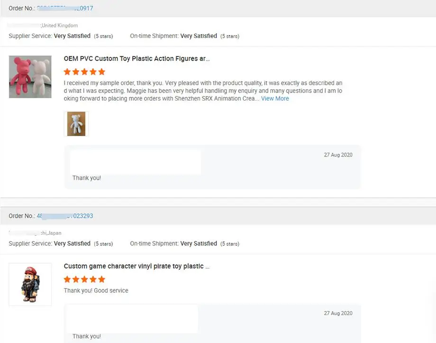Click the United Kingdom reviewer location

tap(60, 26)
